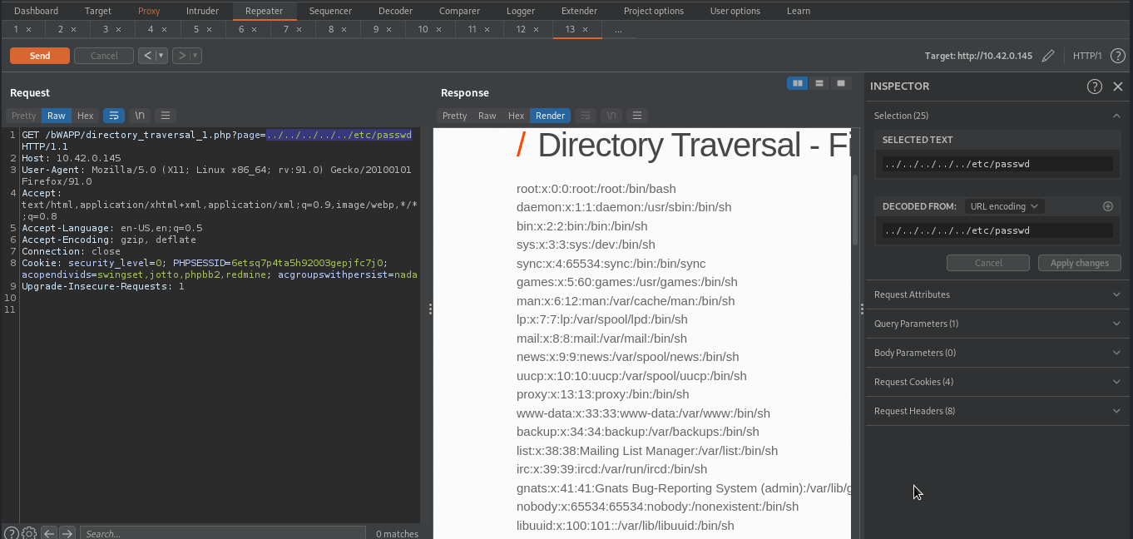
Task: Open the Extender top tab
Action: coord(579,11)
